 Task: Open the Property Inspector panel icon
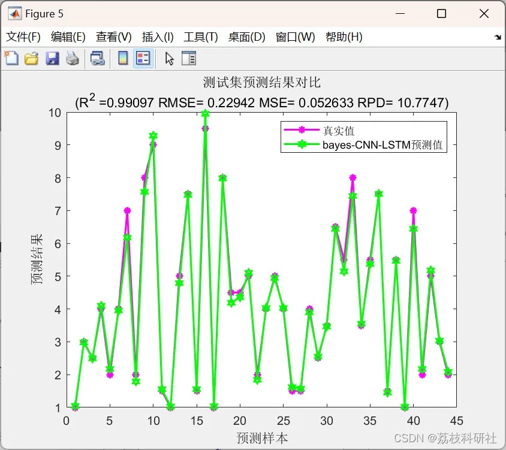click(x=189, y=58)
